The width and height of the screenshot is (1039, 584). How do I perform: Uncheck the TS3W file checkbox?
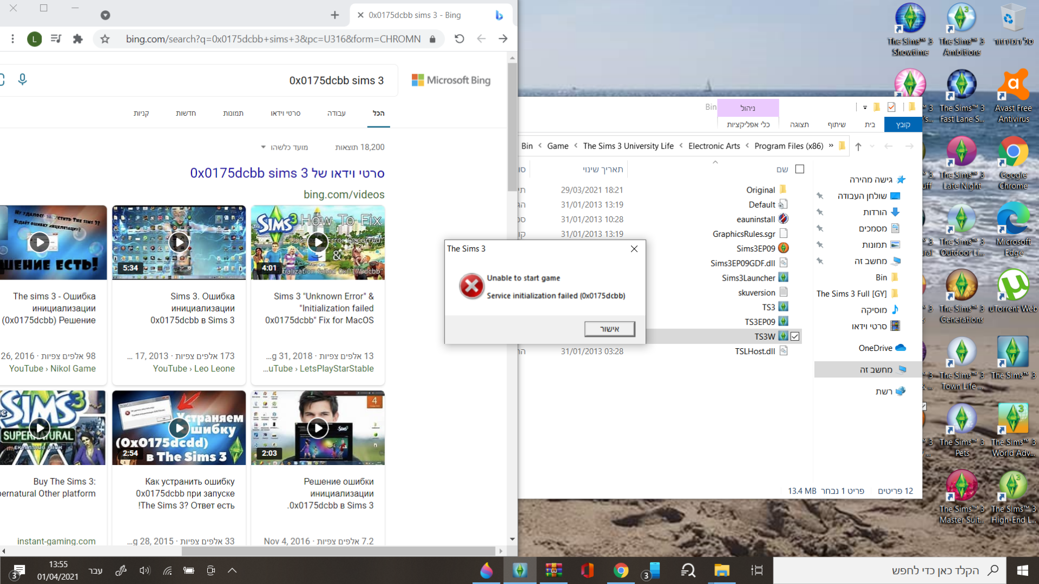tap(795, 336)
